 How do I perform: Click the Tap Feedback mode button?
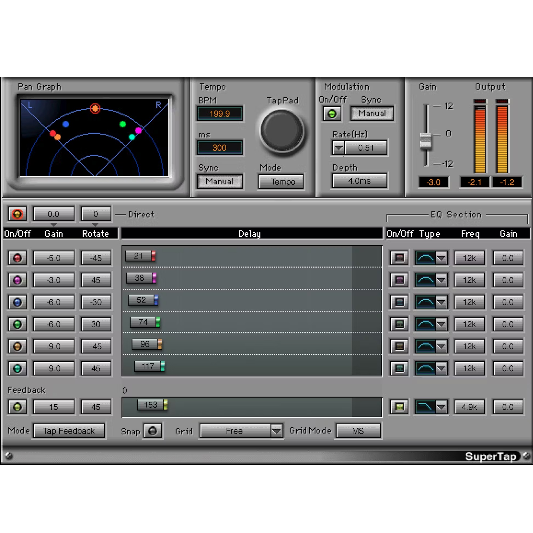coord(69,431)
